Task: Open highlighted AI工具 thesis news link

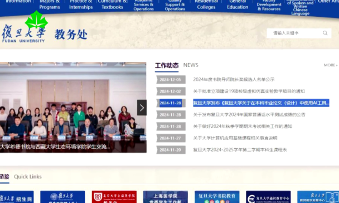Action: [261, 103]
